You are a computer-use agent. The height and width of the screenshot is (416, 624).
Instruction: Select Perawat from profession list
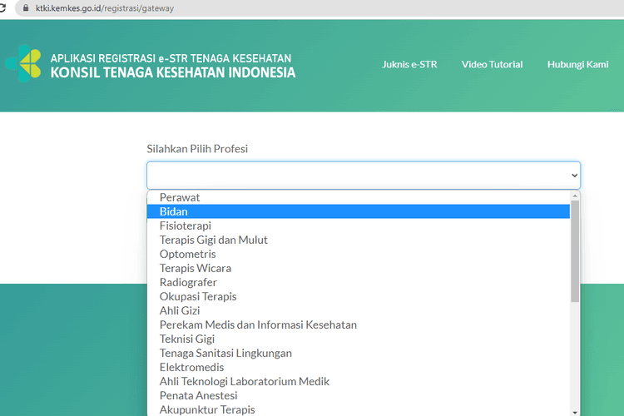click(358, 197)
